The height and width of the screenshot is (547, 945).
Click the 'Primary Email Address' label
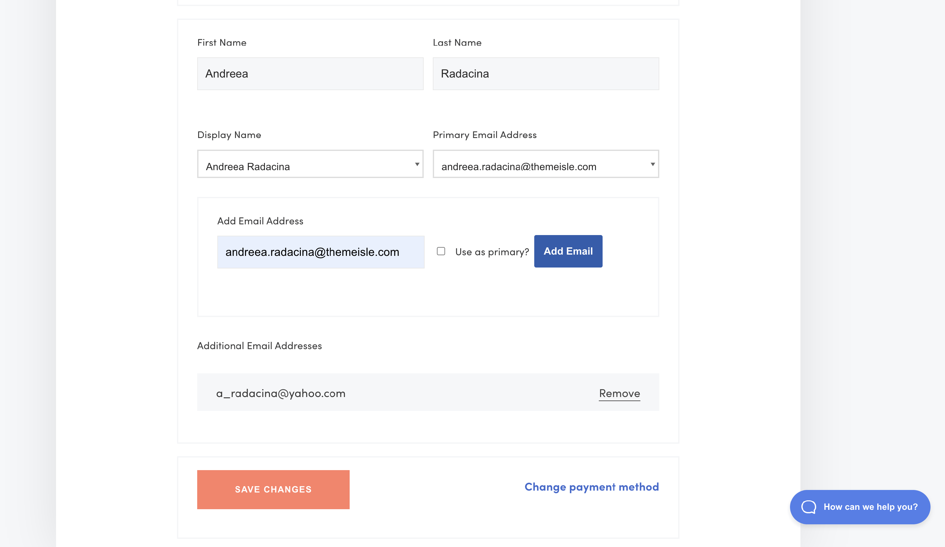pos(484,135)
